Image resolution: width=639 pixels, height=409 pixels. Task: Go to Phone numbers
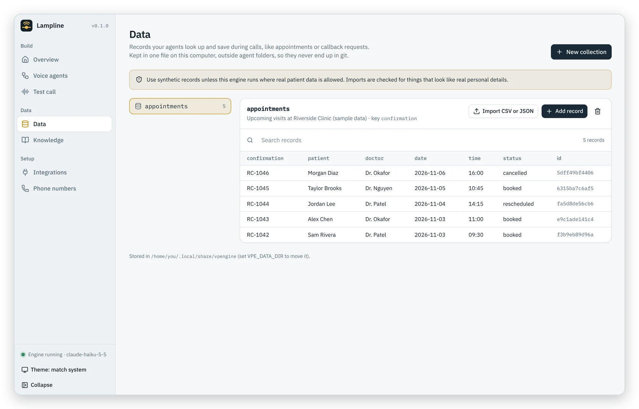click(64, 188)
